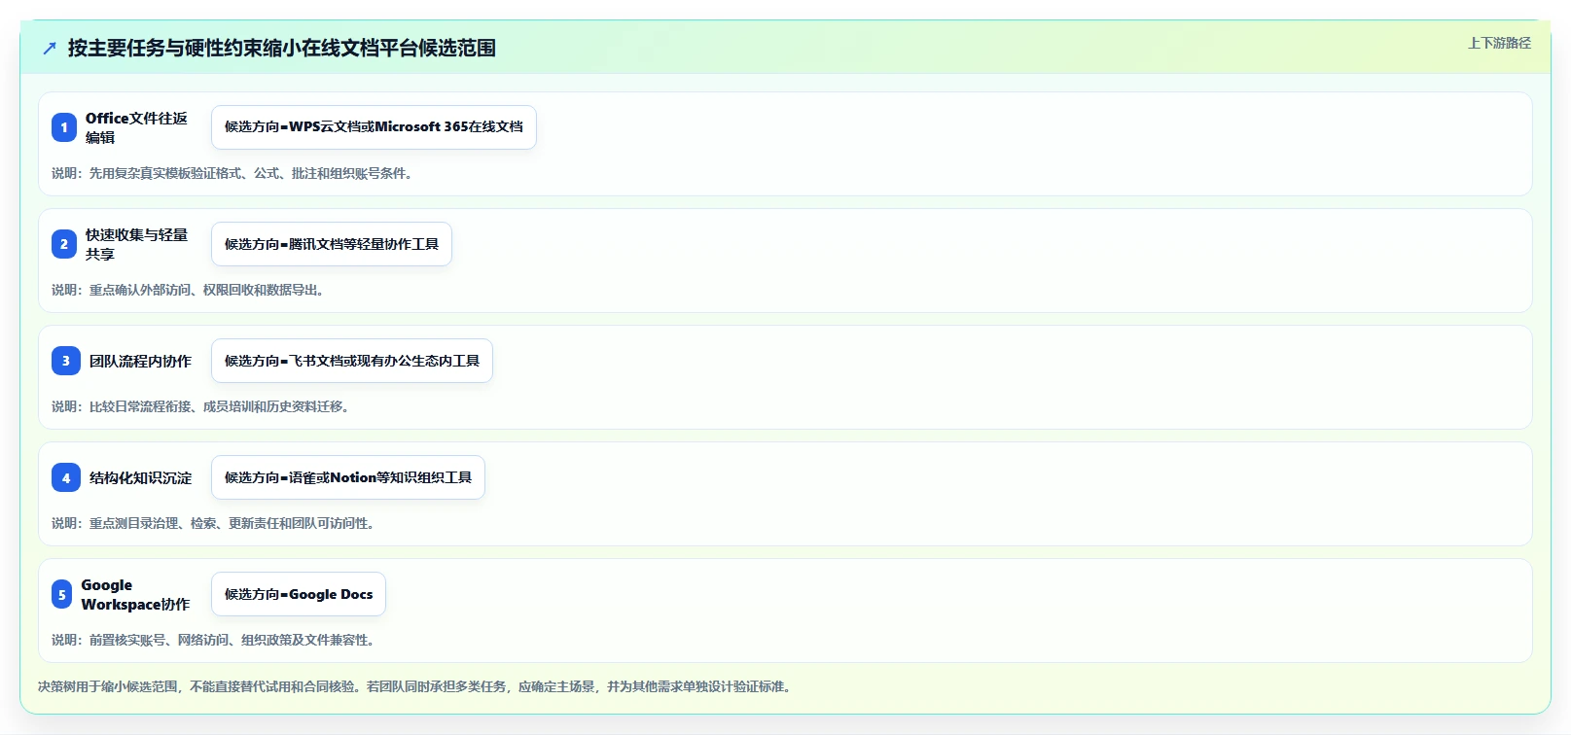Open the 上下游路径 link
The height and width of the screenshot is (735, 1571).
click(x=1499, y=43)
